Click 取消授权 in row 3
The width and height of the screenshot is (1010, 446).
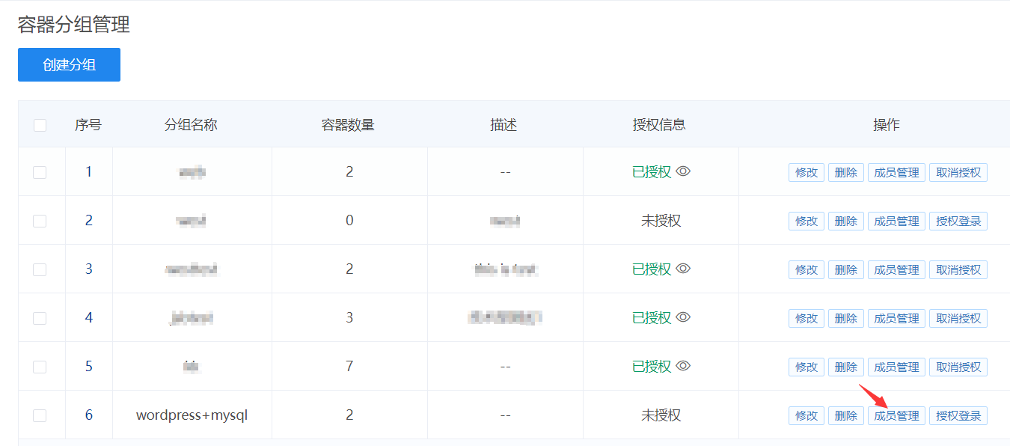click(x=958, y=270)
